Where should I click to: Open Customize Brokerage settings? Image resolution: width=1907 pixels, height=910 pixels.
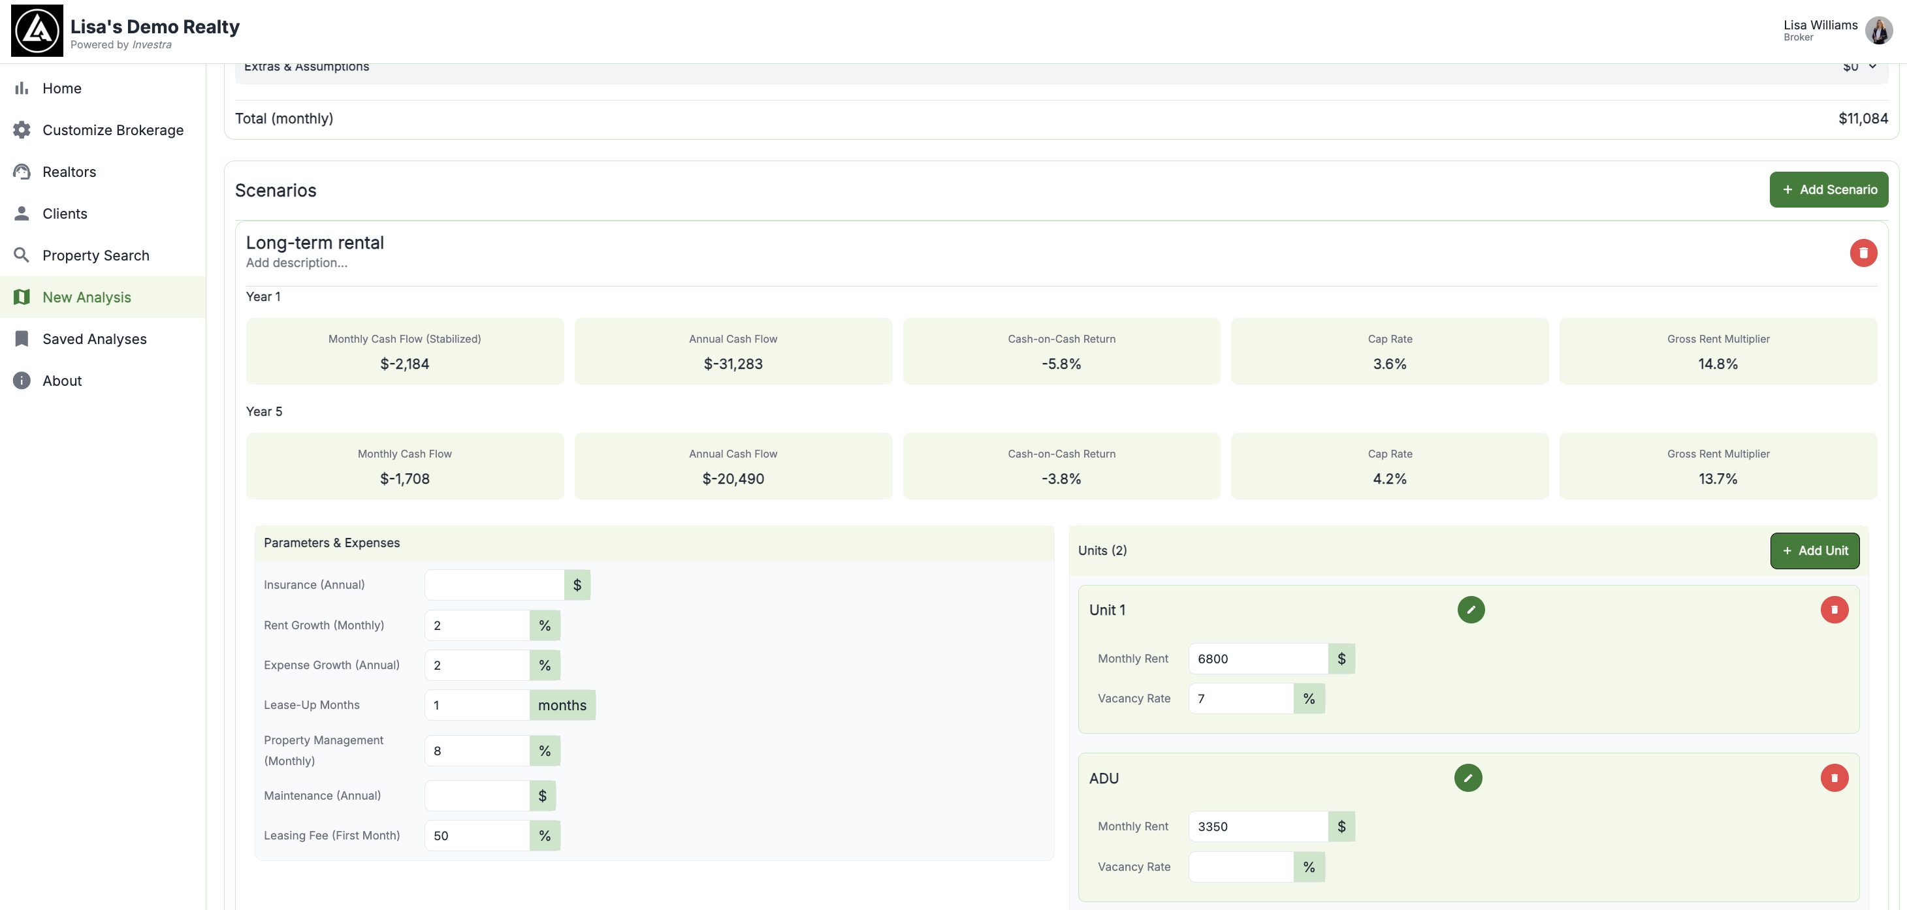coord(112,130)
